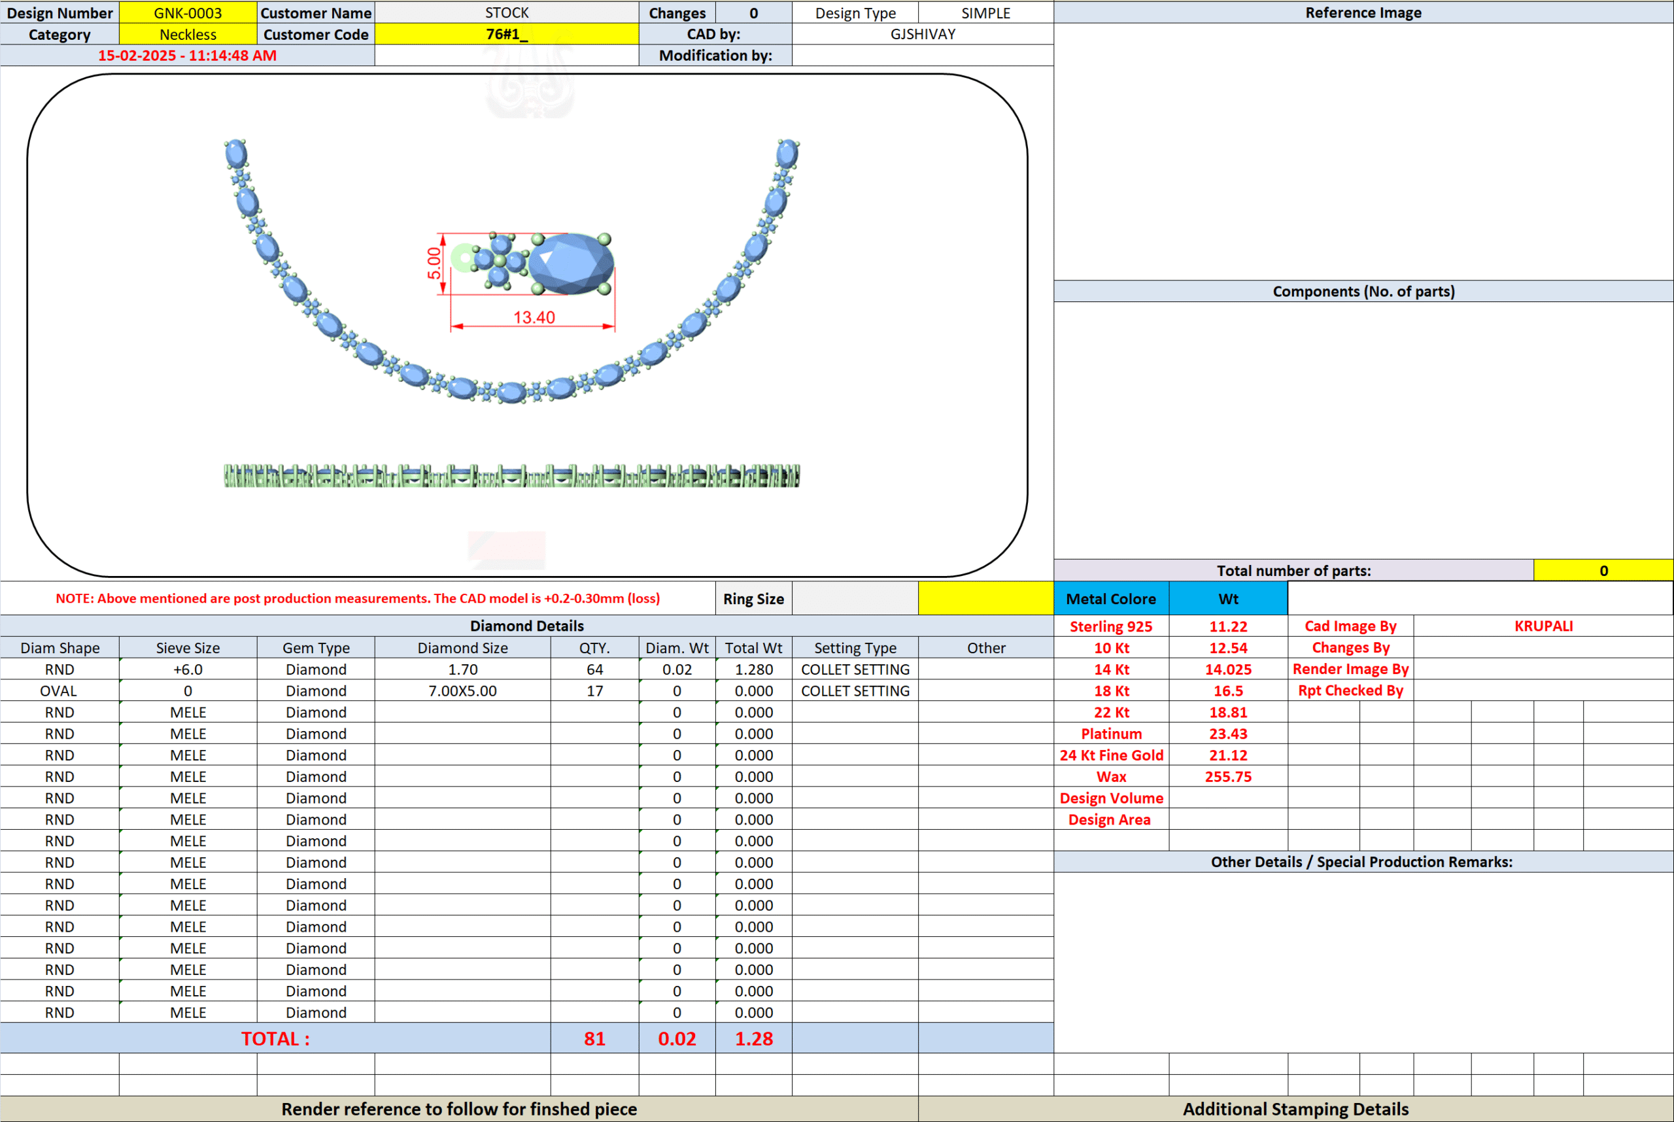Select the Additional Stamping Details header
Image resolution: width=1674 pixels, height=1122 pixels.
coord(1295,1108)
